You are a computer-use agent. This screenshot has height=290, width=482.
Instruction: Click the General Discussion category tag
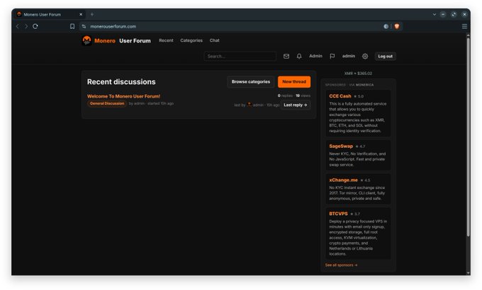click(107, 104)
